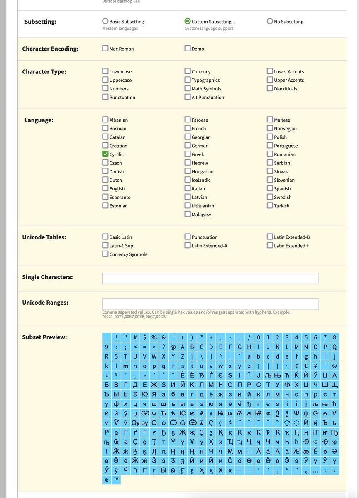This screenshot has width=359, height=498.
Task: Check the Upper Accents checkbox
Action: coord(270,80)
